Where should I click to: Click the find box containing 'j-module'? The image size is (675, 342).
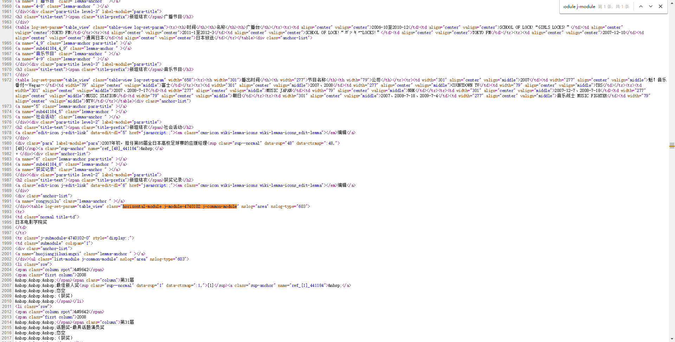point(579,6)
